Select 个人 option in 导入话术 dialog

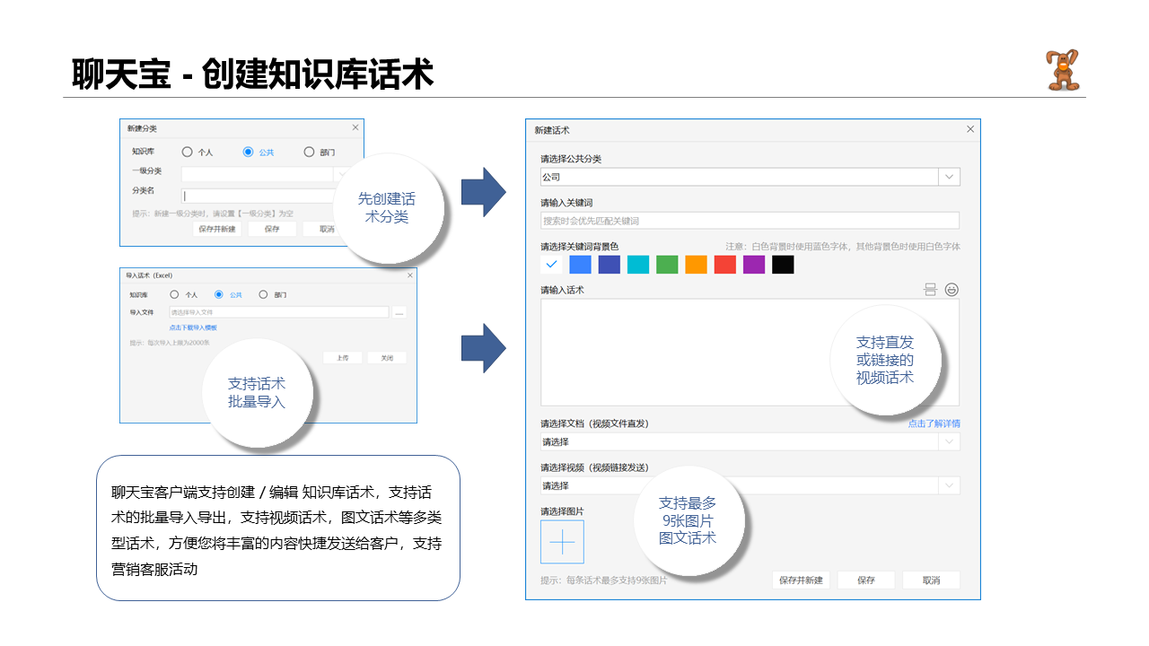(174, 293)
